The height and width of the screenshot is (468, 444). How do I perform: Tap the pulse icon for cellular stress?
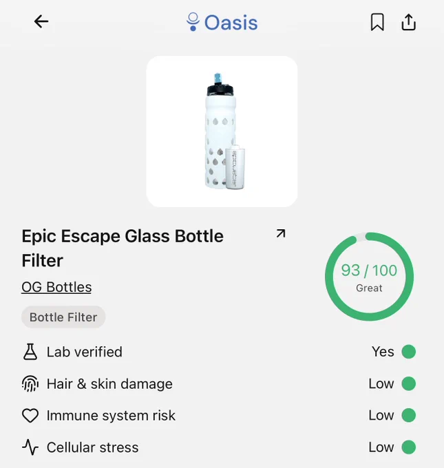tap(30, 447)
